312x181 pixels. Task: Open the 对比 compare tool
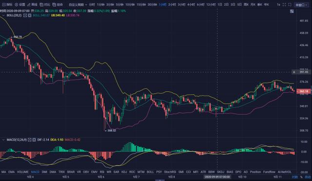tap(45, 4)
